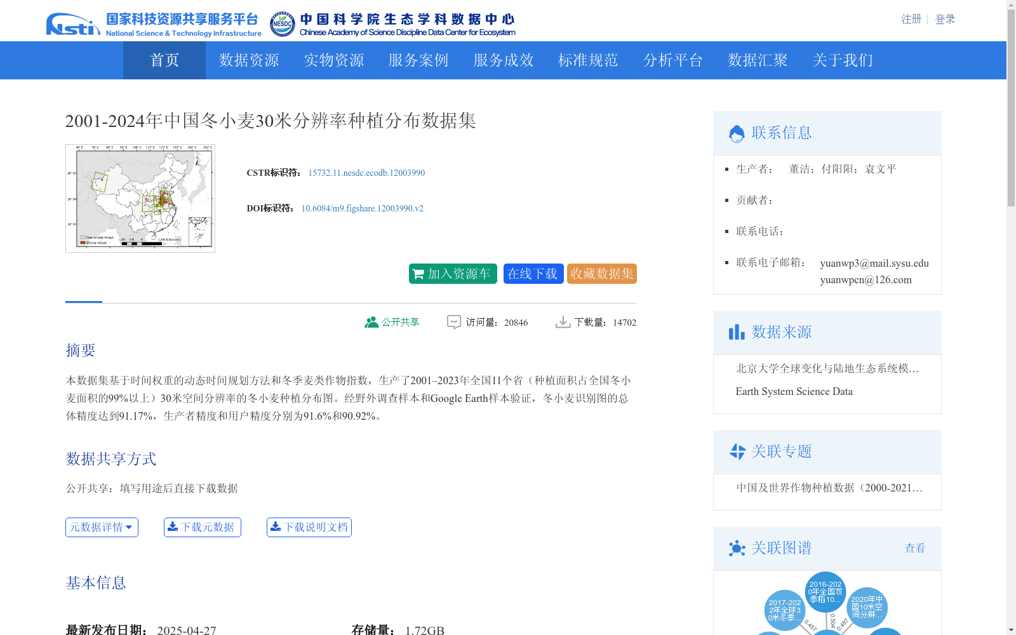Click the 登录 login link
This screenshot has width=1016, height=635.
(945, 20)
